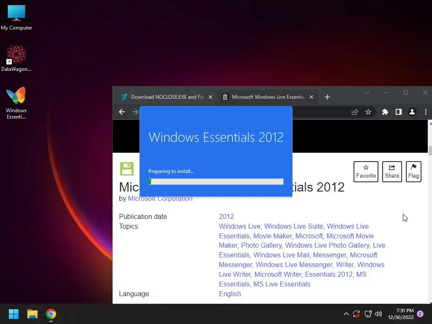
Task: Open network status tray icon
Action: tap(368, 314)
